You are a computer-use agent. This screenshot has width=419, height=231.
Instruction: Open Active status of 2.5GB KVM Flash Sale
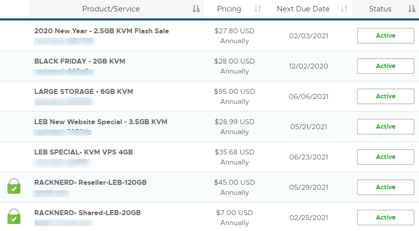point(386,36)
